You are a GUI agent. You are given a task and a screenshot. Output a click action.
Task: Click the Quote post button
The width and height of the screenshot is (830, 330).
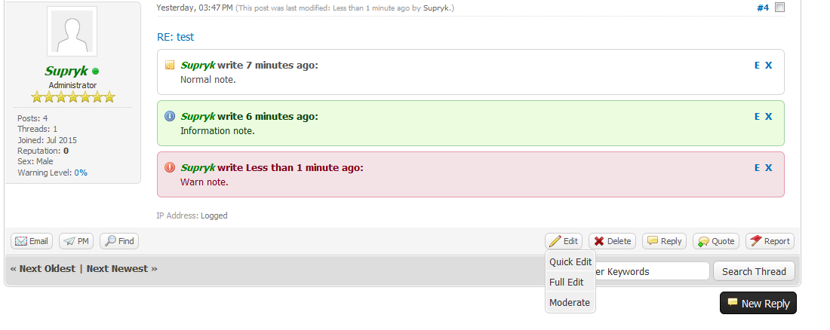tap(716, 241)
